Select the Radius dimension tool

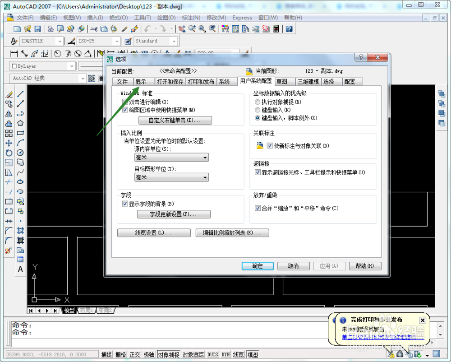[x=58, y=54]
